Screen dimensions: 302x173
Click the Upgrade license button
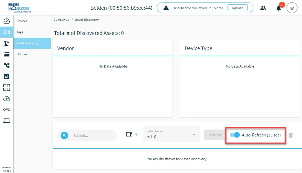[x=238, y=8]
